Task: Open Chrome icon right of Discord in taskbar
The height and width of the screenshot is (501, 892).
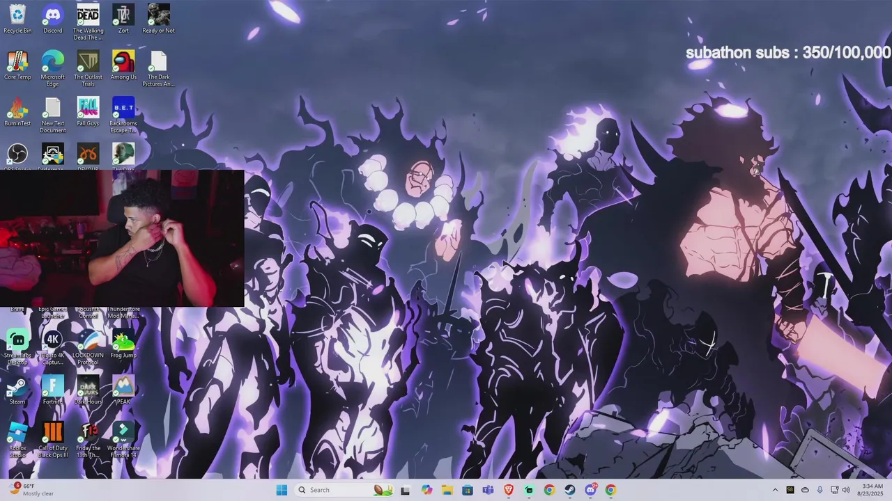Action: pyautogui.click(x=610, y=490)
